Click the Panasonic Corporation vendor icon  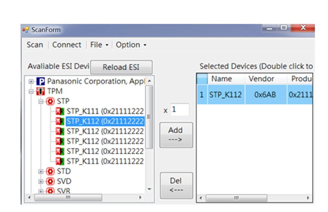pyautogui.click(x=41, y=81)
